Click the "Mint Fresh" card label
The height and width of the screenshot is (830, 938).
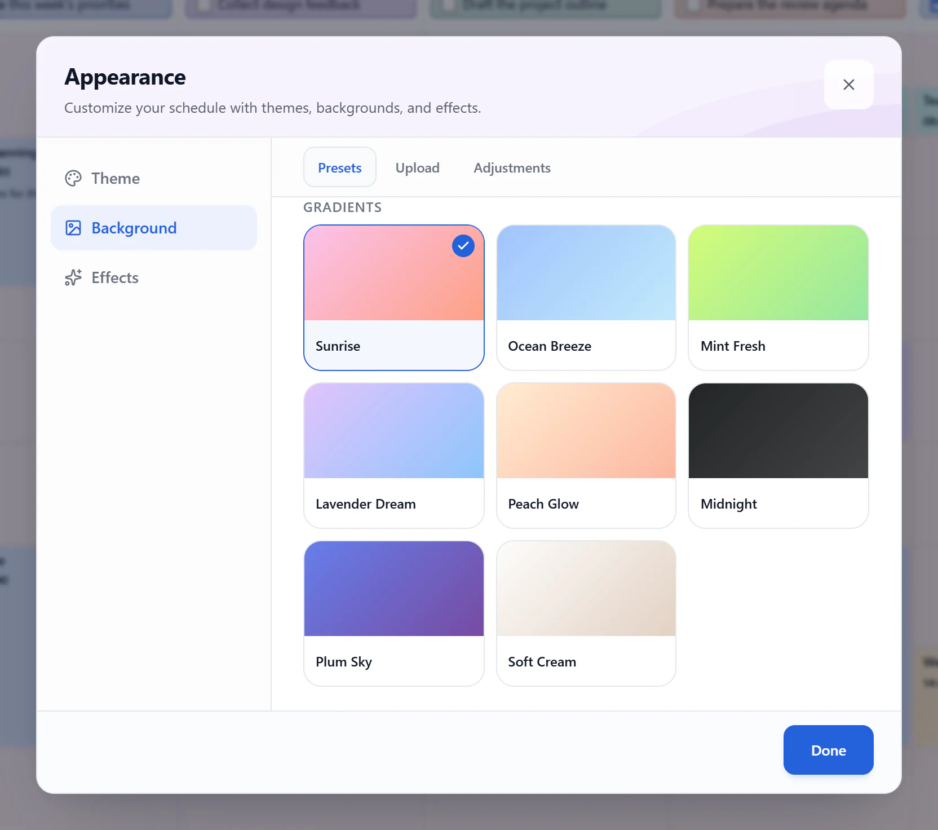tap(733, 346)
